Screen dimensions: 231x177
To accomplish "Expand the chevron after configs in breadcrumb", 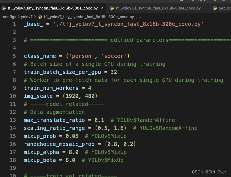I will point(19,17).
